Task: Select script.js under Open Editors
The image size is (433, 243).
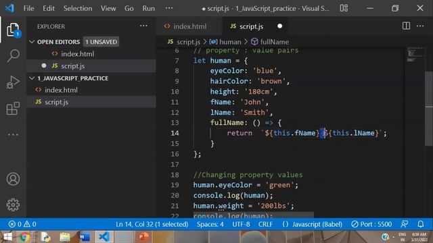Action: coord(91,66)
